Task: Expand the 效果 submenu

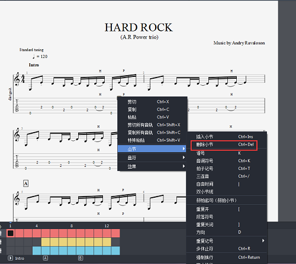Action: [152, 166]
